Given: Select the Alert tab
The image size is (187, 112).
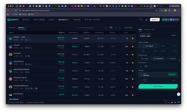Looking at the screenshot, I should point(140,30).
